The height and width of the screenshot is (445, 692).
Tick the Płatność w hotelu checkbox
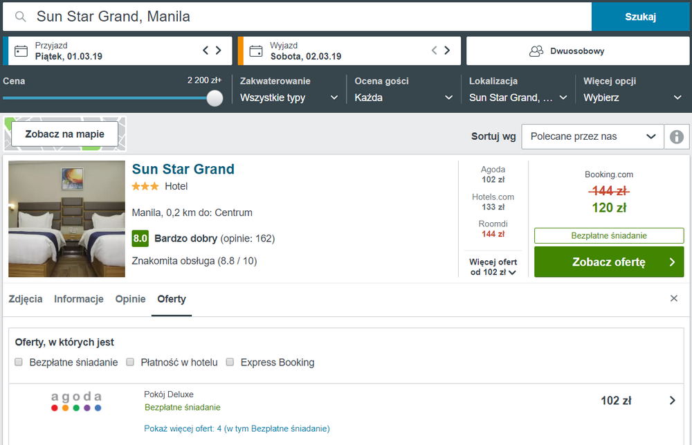click(x=130, y=362)
